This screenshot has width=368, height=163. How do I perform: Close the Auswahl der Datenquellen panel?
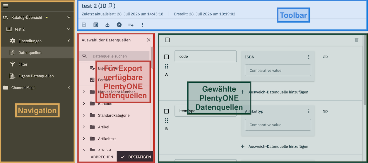(149, 40)
